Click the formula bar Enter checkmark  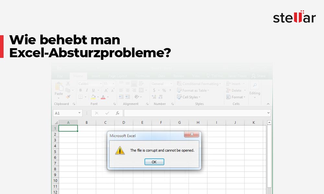107,113
